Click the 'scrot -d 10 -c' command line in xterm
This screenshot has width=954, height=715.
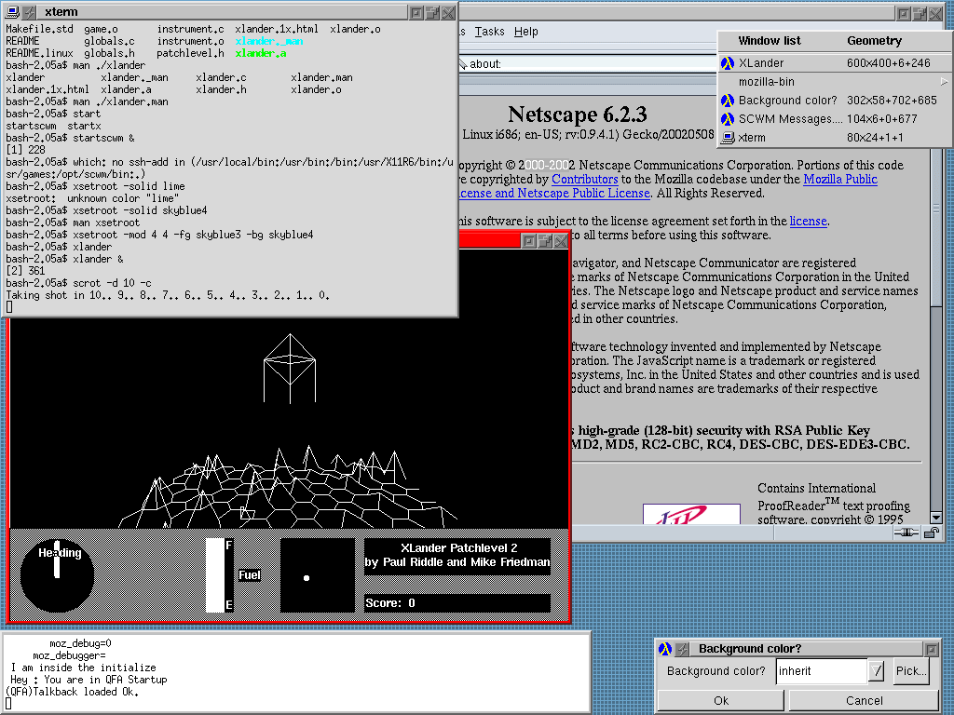[x=112, y=283]
